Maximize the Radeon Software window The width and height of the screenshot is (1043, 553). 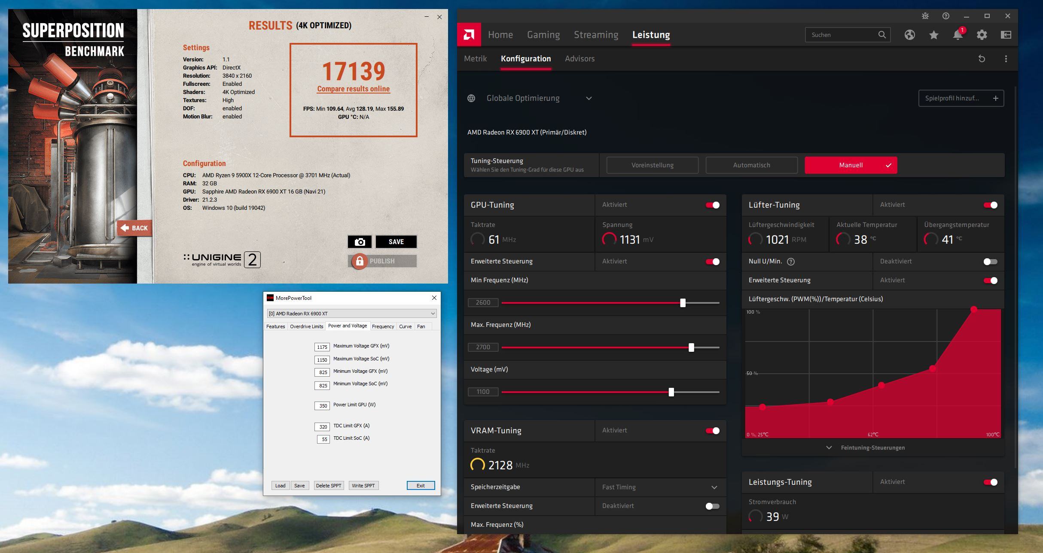pos(987,16)
